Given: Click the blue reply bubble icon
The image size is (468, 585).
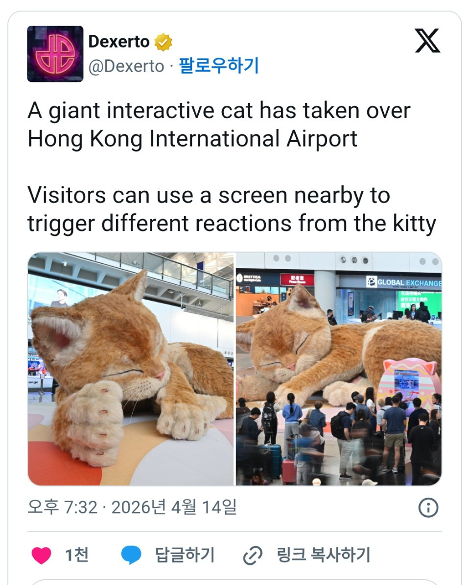Looking at the screenshot, I should tap(131, 555).
